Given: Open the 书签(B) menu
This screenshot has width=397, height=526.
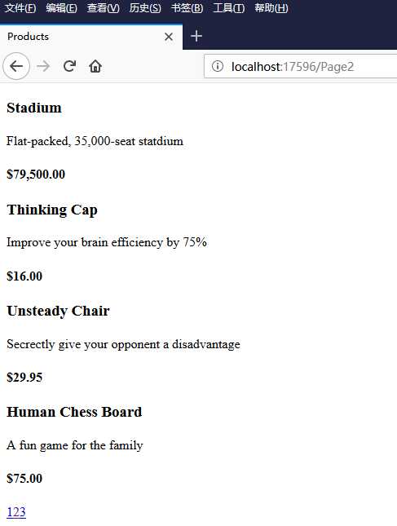Looking at the screenshot, I should click(187, 7).
